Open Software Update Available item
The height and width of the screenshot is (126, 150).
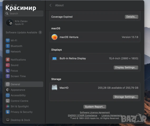[x=24, y=33]
